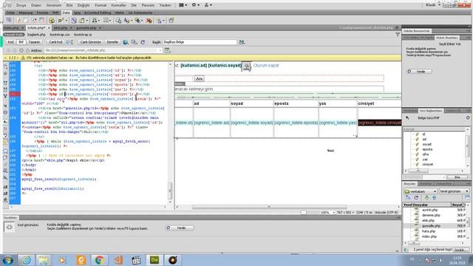This screenshot has height=266, width=473.
Task: Switch to the ekle.php document tab
Action: [61, 28]
